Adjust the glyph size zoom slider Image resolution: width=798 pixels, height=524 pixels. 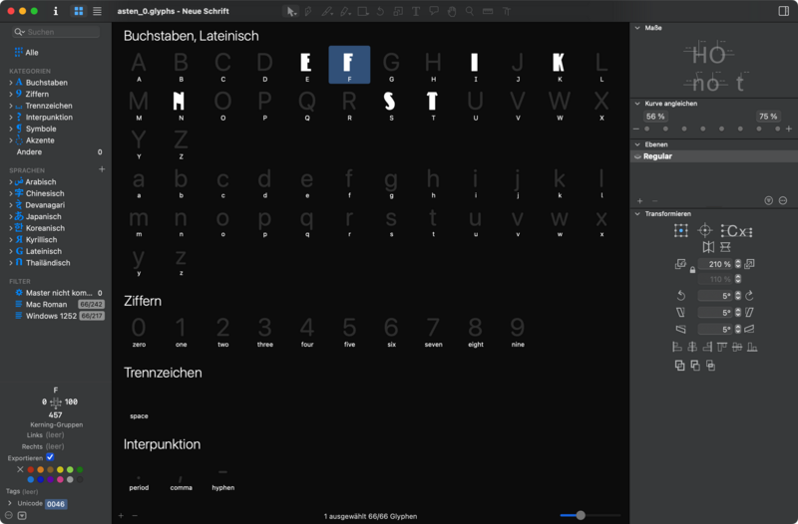[581, 515]
